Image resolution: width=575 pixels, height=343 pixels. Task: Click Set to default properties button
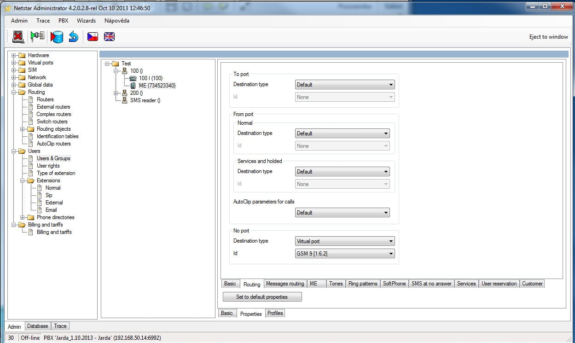[262, 297]
